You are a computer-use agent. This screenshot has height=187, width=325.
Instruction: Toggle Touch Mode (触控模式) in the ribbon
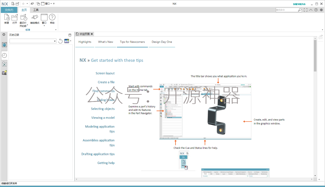35,19
